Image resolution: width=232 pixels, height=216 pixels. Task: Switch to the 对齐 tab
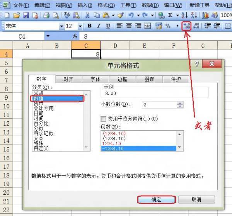tap(69, 79)
